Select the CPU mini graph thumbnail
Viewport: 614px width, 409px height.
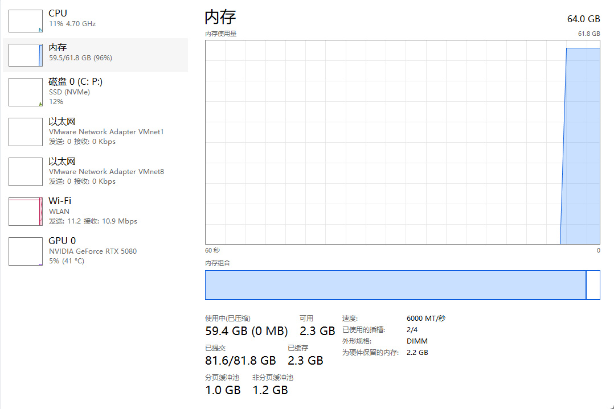25,21
